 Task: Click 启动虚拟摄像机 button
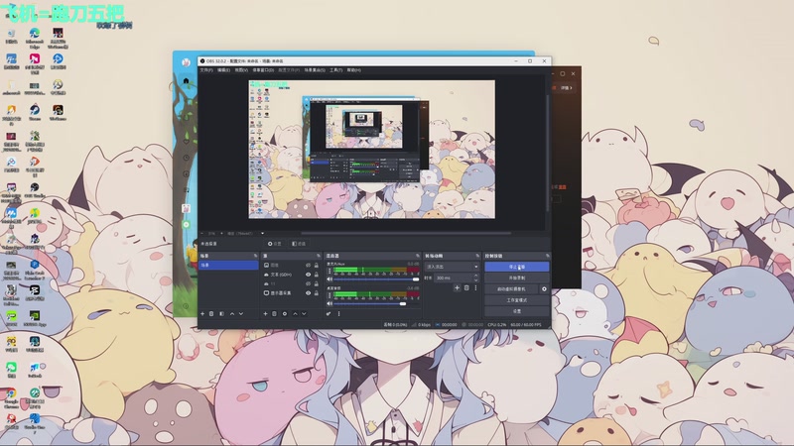point(511,289)
